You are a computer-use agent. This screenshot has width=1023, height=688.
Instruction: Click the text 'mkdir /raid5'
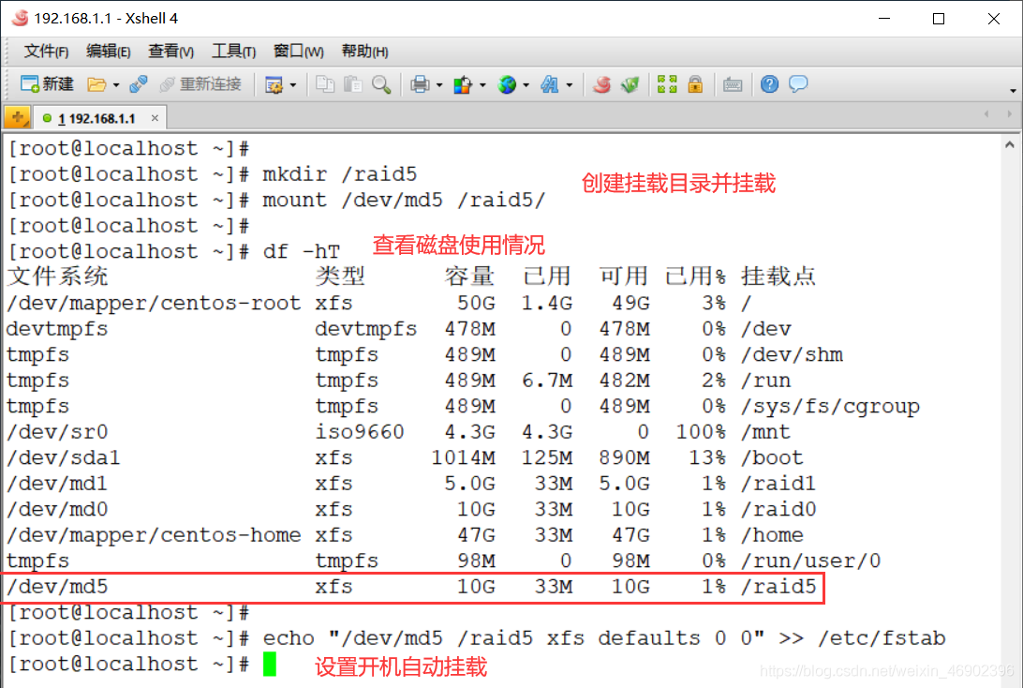coord(339,174)
